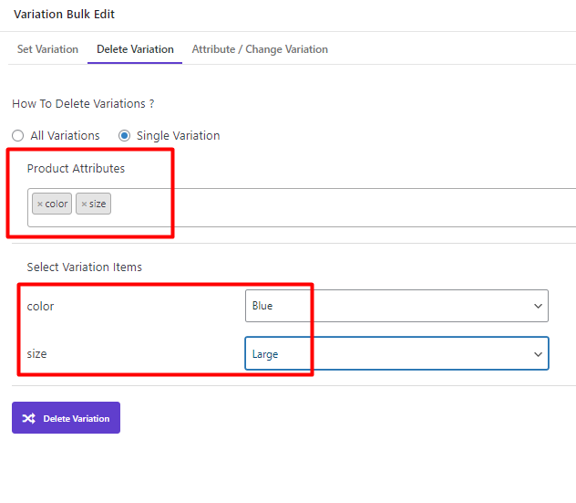Screen dimensions: 576x503
Task: Click the Single Variation label text
Action: click(178, 136)
